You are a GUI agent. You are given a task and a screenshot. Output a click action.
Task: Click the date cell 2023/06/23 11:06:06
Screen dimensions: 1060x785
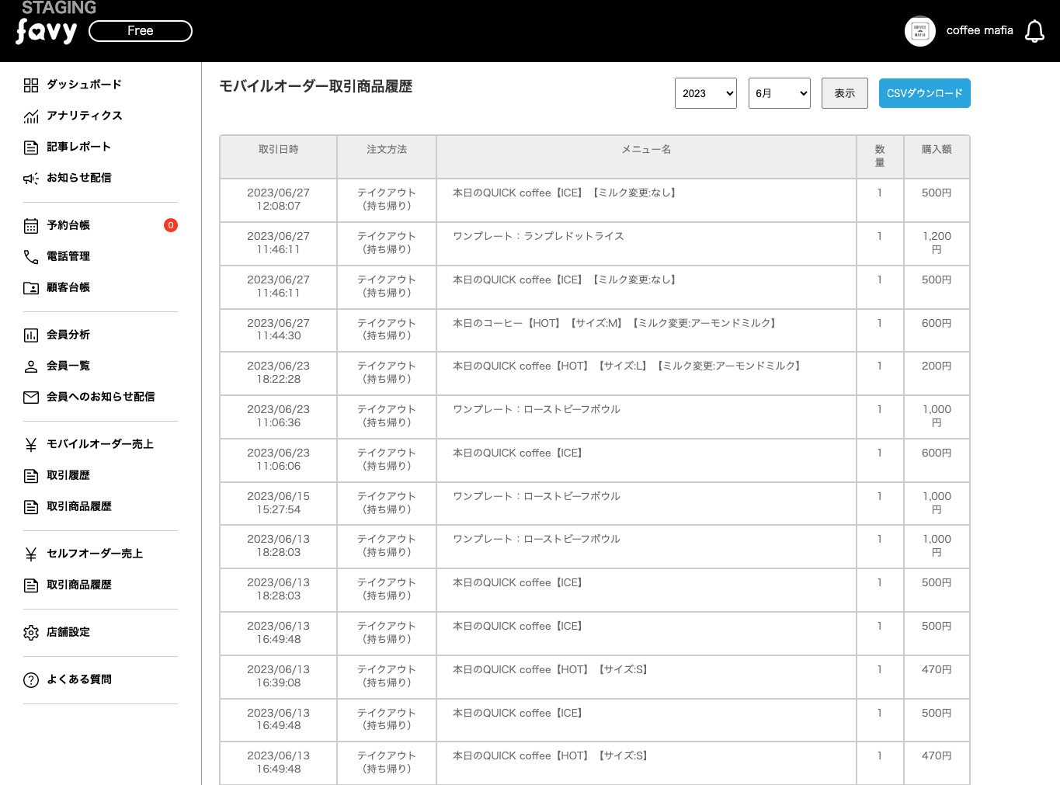[279, 460]
